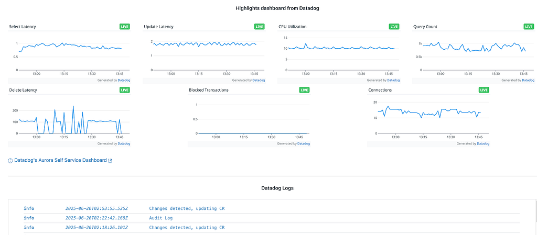Open Datadog link under Connections graph
The width and height of the screenshot is (537, 235).
click(483, 144)
